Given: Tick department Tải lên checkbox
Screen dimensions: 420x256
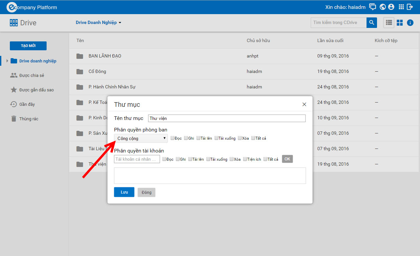Looking at the screenshot, I should pyautogui.click(x=199, y=138).
